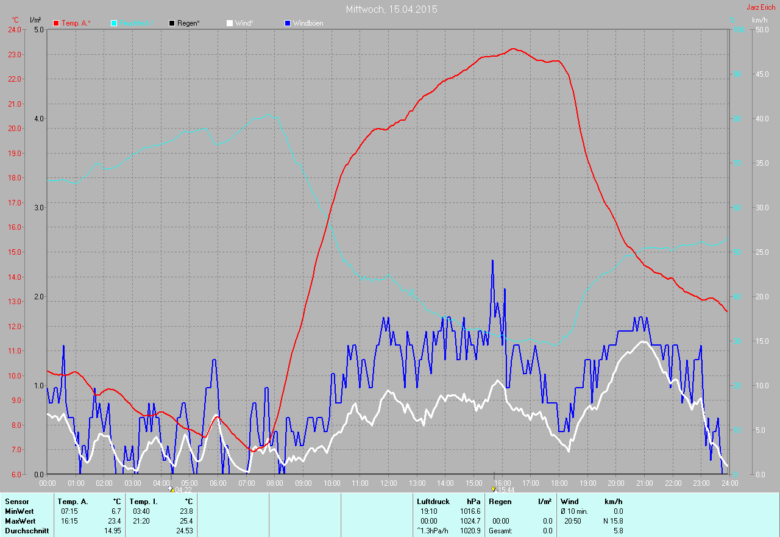
Task: Click the maximum outdoor temperature value '23.4'
Action: pyautogui.click(x=115, y=521)
